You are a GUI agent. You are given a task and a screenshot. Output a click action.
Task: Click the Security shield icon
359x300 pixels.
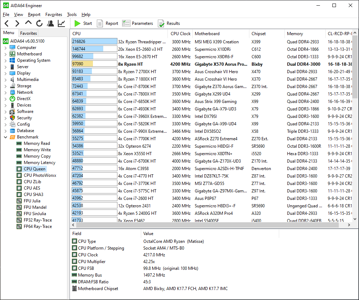coord(12,118)
